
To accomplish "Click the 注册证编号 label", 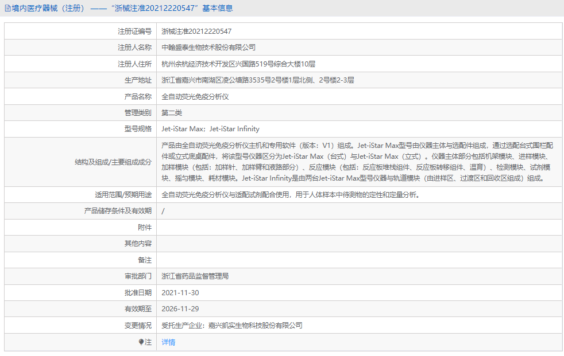I will tap(134, 31).
